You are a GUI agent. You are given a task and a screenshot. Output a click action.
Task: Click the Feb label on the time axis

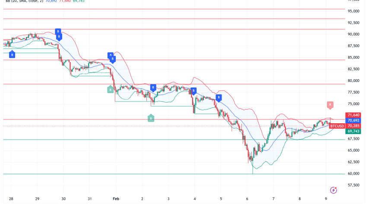pos(116,199)
